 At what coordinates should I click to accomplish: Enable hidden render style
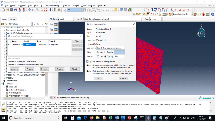click(x=112, y=10)
